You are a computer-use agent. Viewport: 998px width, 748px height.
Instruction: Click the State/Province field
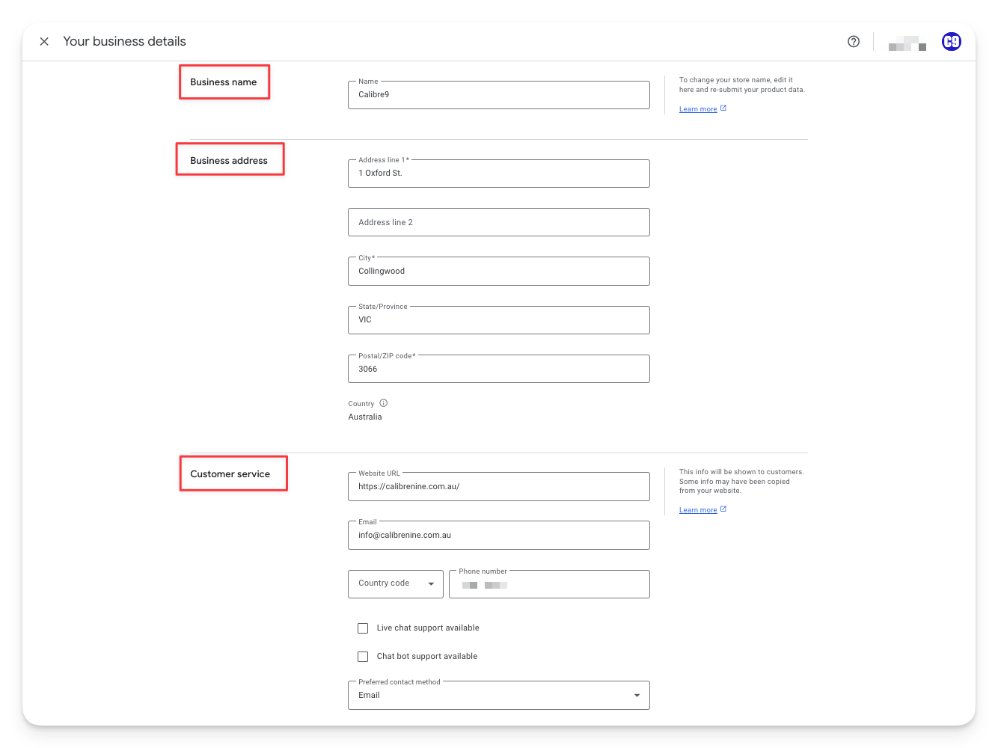(498, 320)
